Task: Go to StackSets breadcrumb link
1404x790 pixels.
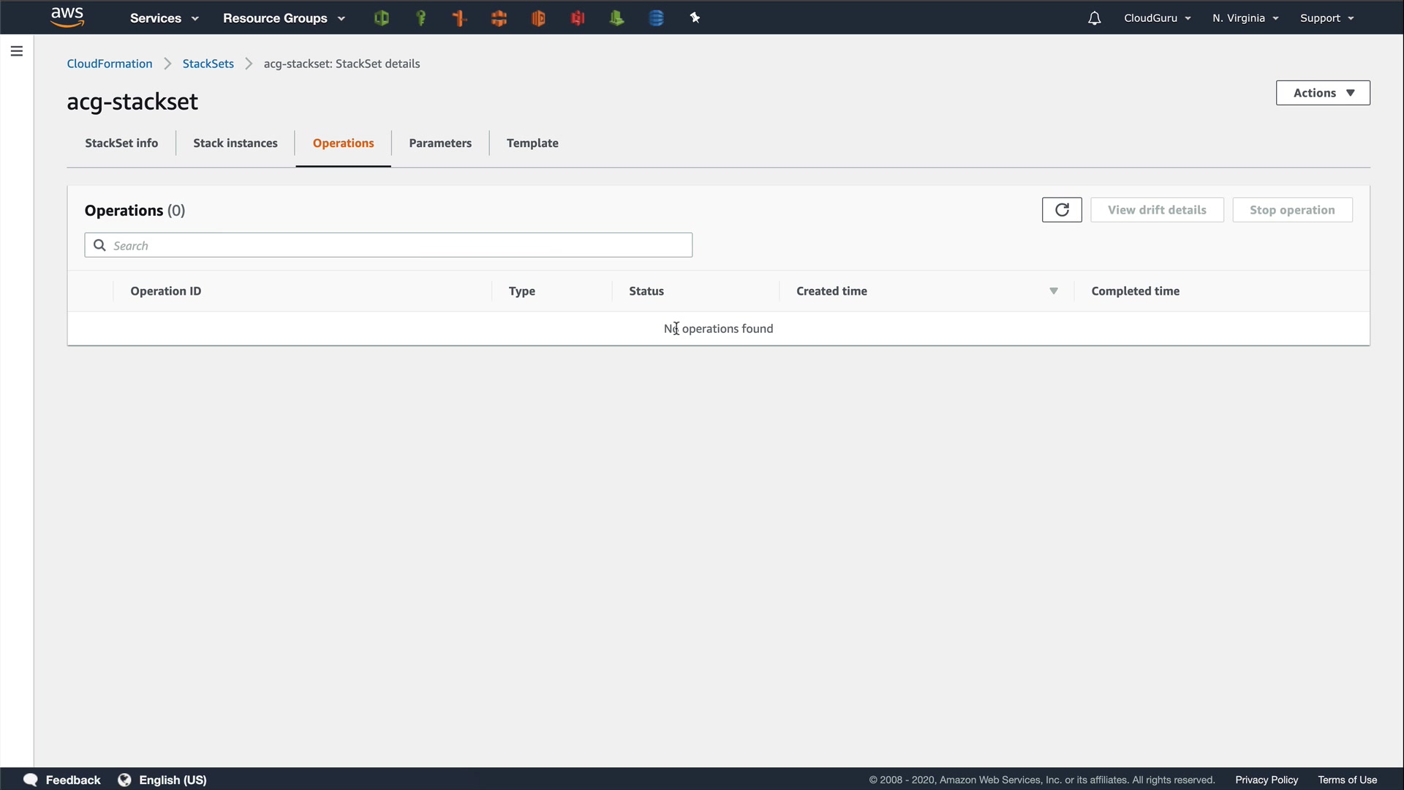Action: click(208, 64)
